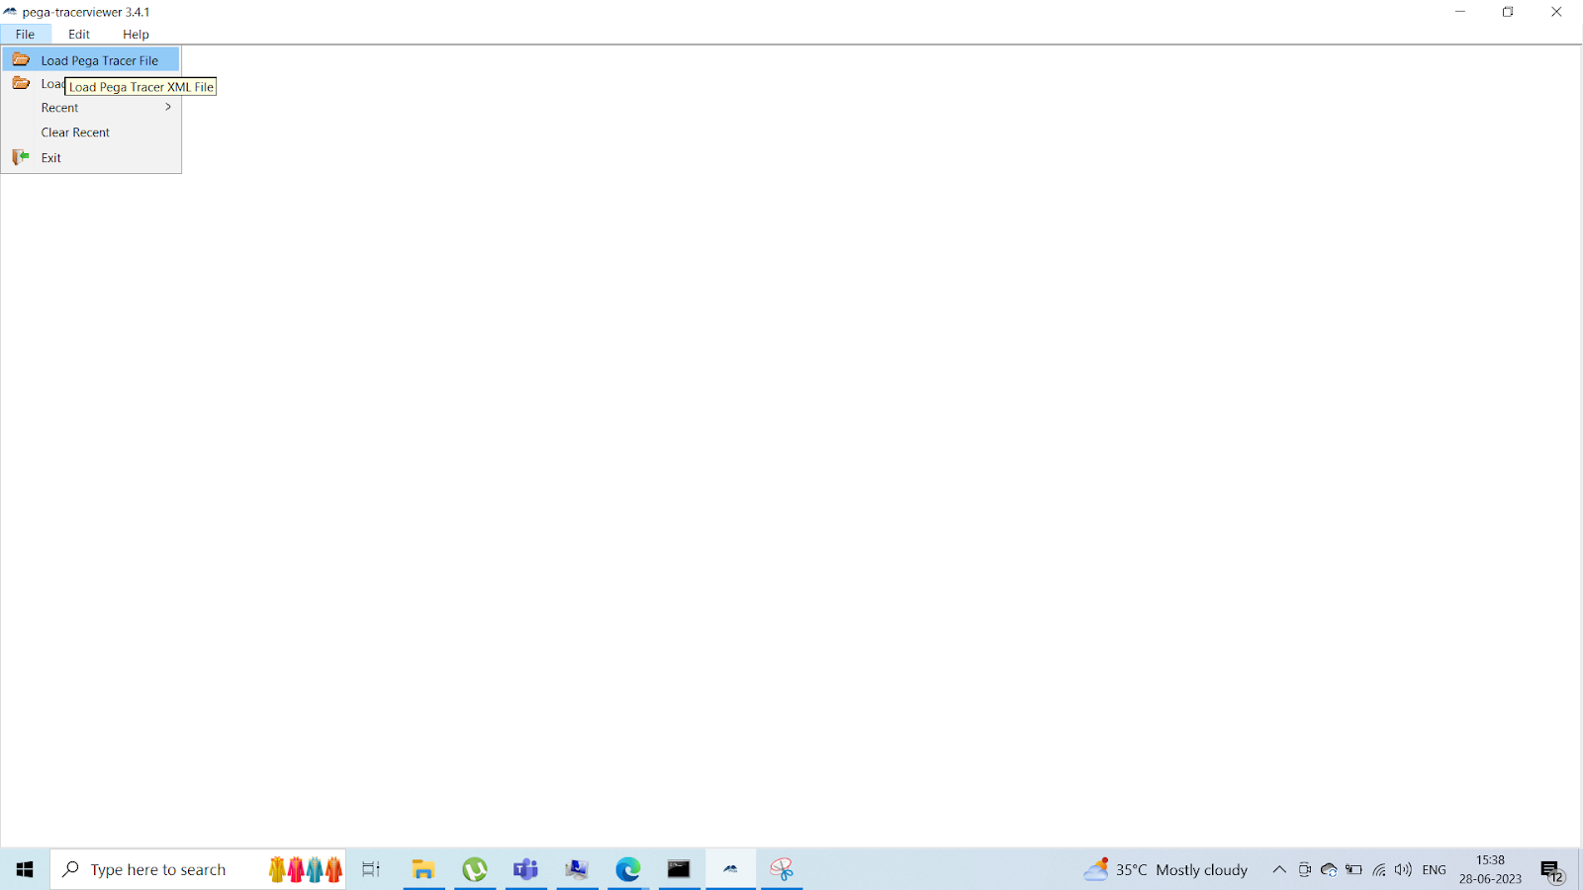This screenshot has width=1583, height=890.
Task: Click the Exit menu entry
Action: [91, 157]
